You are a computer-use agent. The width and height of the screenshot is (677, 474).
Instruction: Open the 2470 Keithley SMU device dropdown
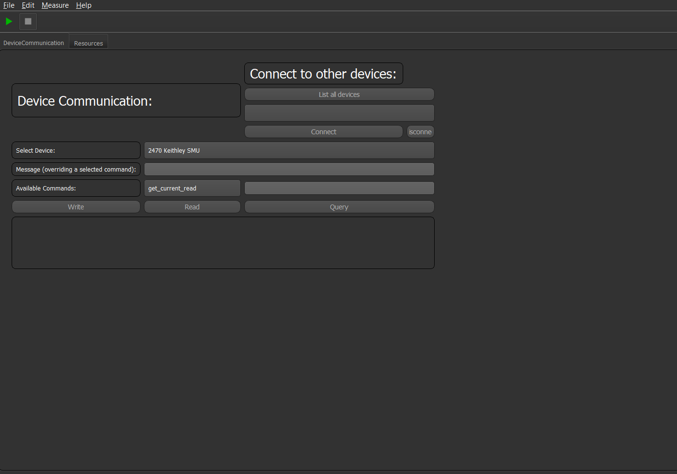coord(289,150)
